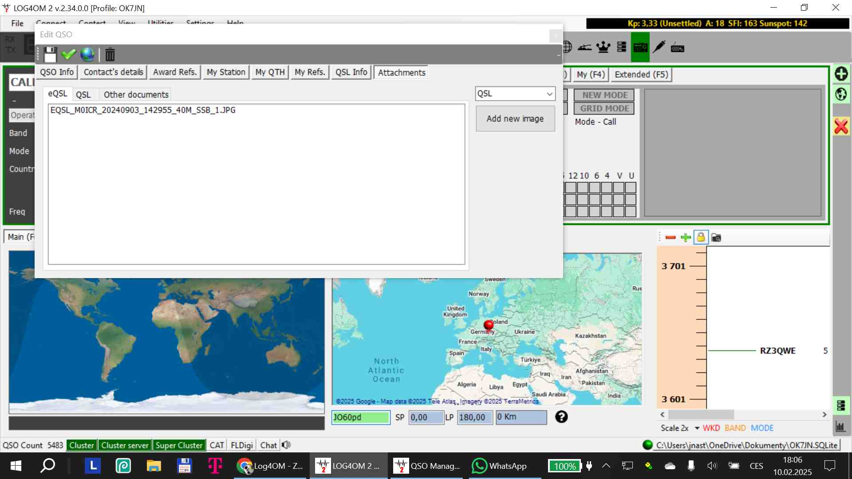Click the microphone plug icon in toolbar
Viewport: 852px width, 479px height.
(x=659, y=47)
